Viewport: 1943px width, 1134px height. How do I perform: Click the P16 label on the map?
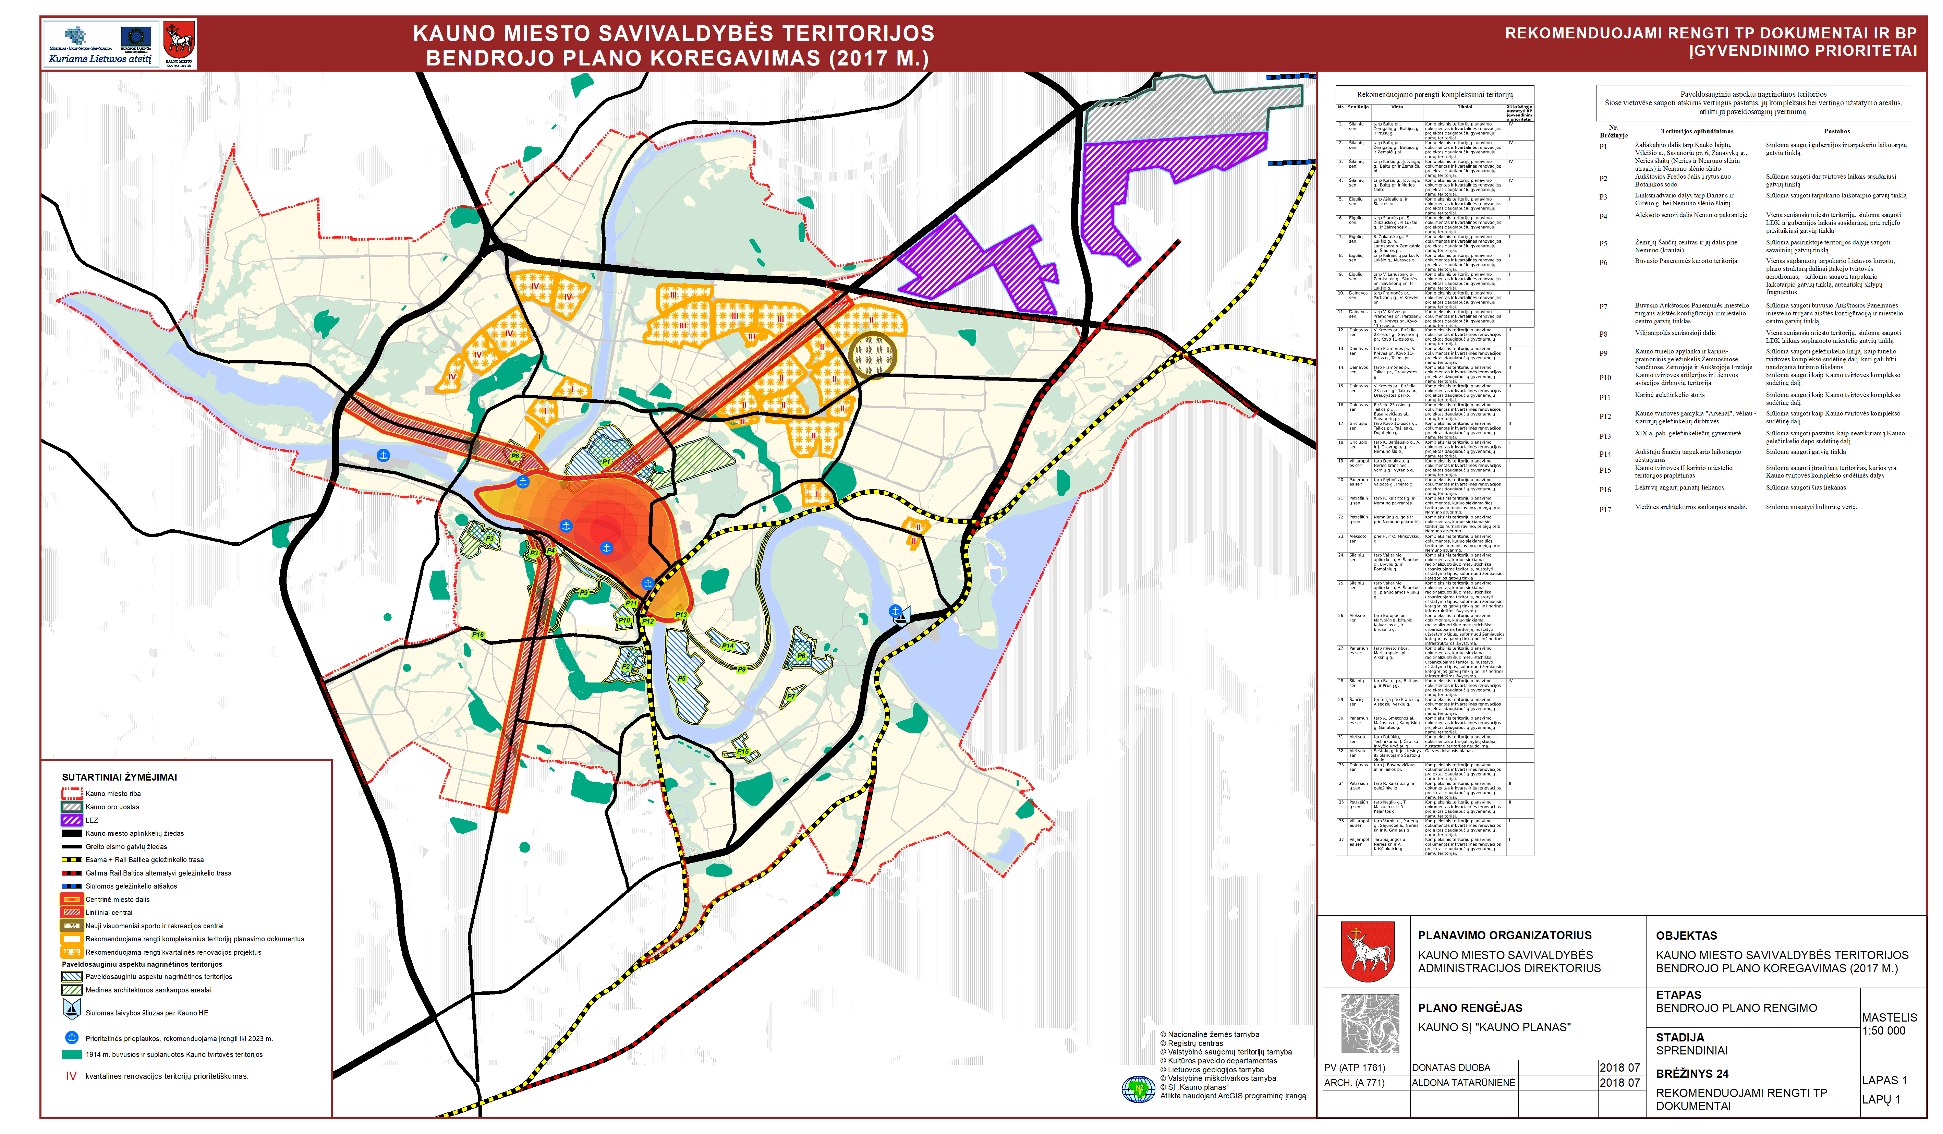[478, 634]
